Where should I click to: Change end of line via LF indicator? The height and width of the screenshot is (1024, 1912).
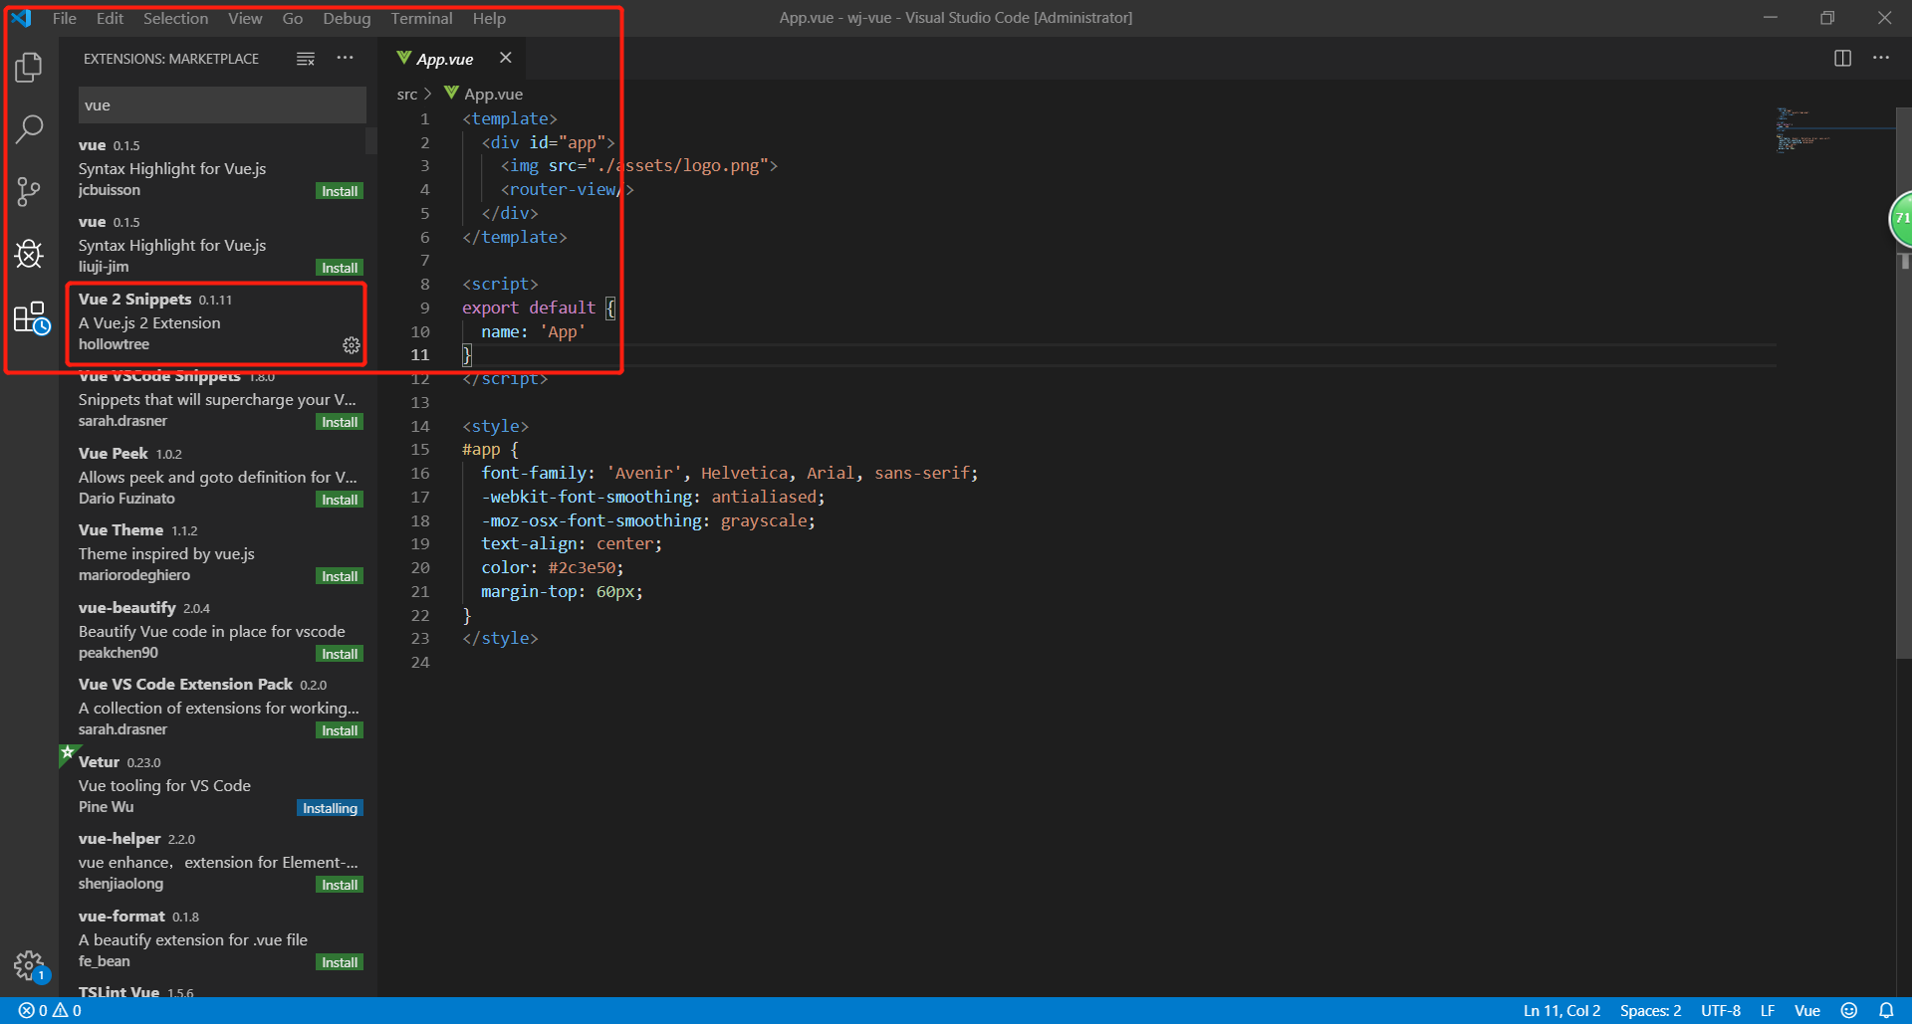pyautogui.click(x=1768, y=1010)
